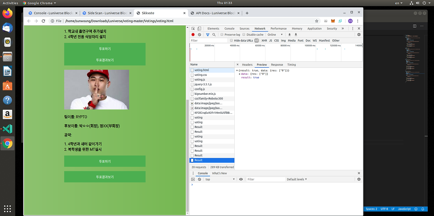434x216 pixels.
Task: Enable the Disable cache checkbox
Action: [x=244, y=35]
